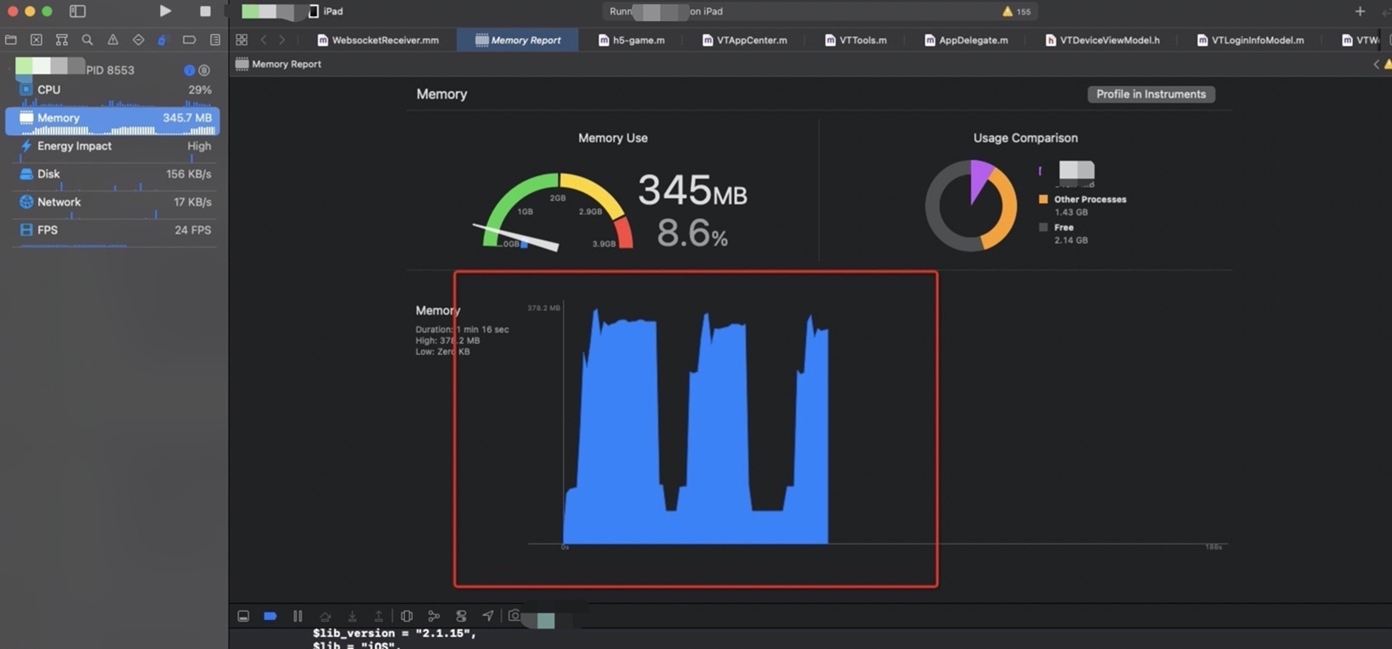Screen dimensions: 1392x649
Task: Click the Step Out debug button
Action: tap(379, 616)
